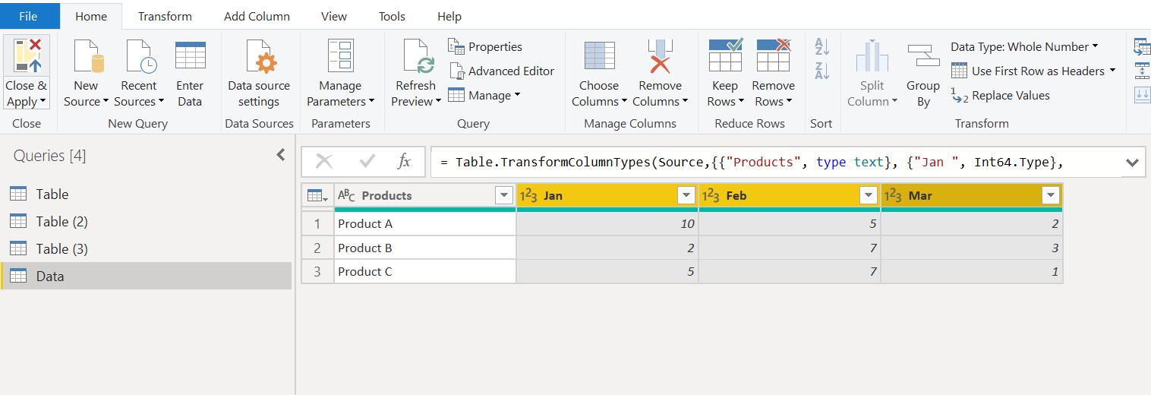Expand the formula bar
The width and height of the screenshot is (1151, 395).
(x=1132, y=162)
